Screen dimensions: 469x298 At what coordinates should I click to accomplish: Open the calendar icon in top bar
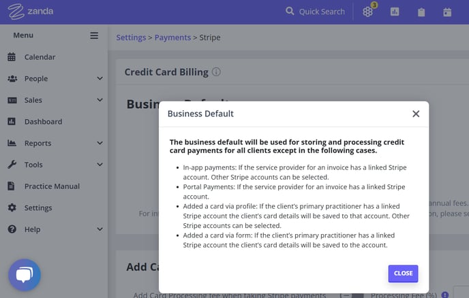coord(447,12)
